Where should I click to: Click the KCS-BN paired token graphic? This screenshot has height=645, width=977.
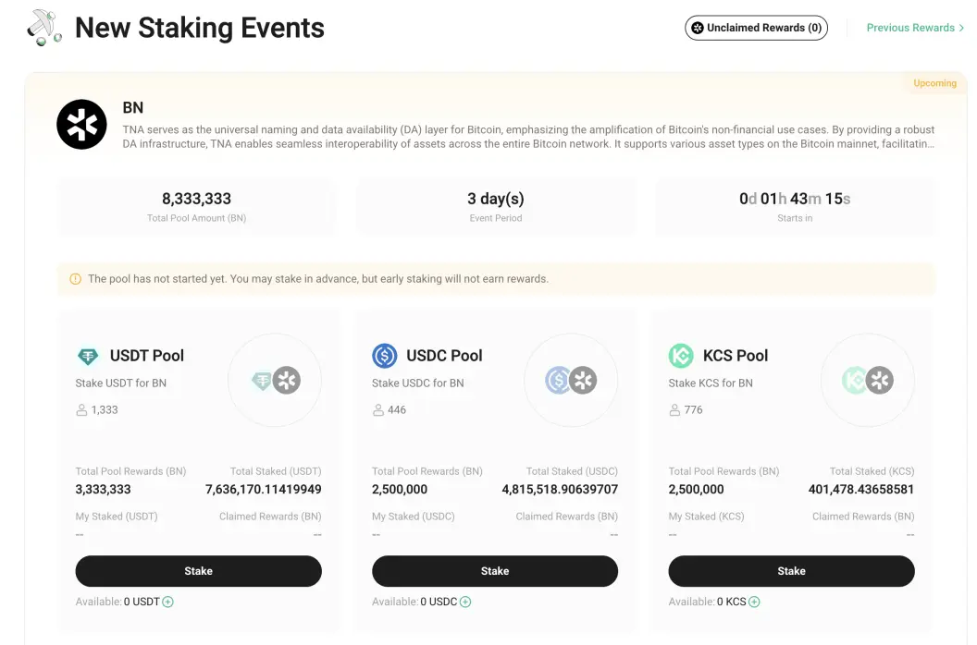868,380
